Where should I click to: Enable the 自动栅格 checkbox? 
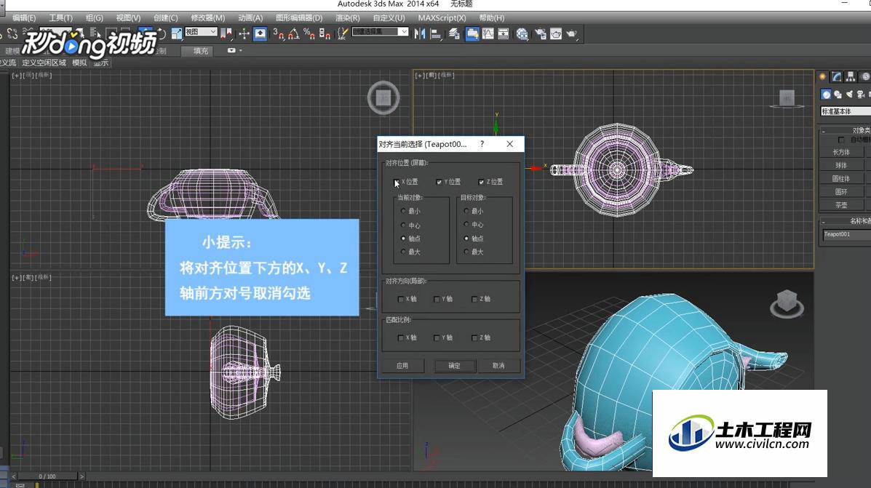841,140
